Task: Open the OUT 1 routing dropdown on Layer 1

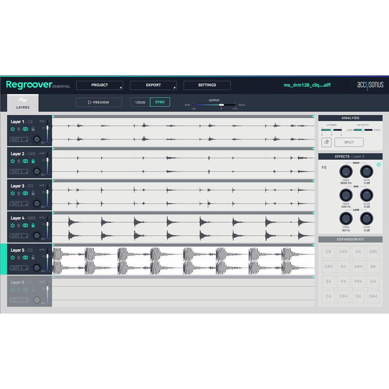Action: coord(18,139)
